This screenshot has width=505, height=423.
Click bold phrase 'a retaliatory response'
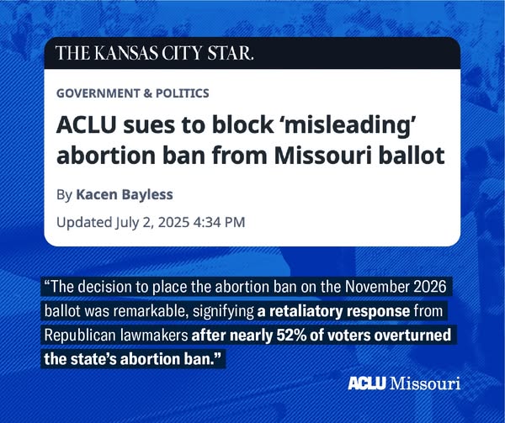coord(333,311)
